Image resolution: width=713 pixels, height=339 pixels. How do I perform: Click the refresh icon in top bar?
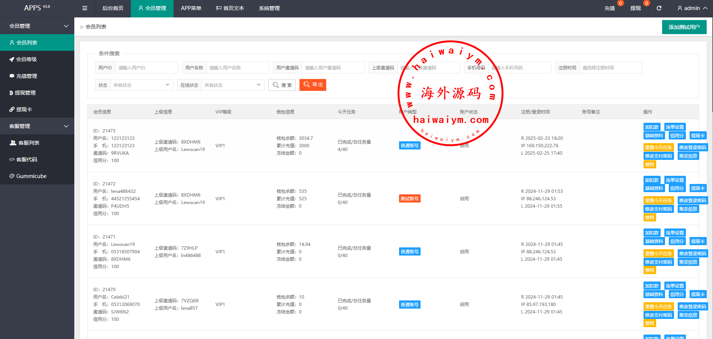[x=659, y=8]
